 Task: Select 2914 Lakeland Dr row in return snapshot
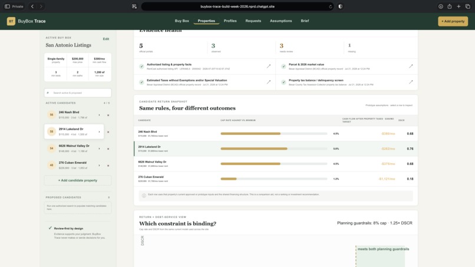coord(276,149)
